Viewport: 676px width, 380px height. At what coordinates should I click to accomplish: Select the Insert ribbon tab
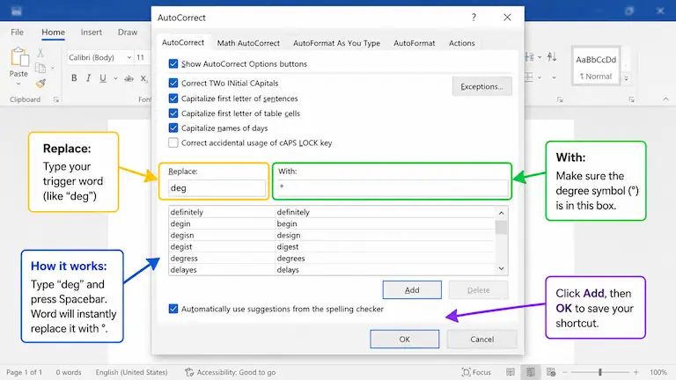[92, 33]
